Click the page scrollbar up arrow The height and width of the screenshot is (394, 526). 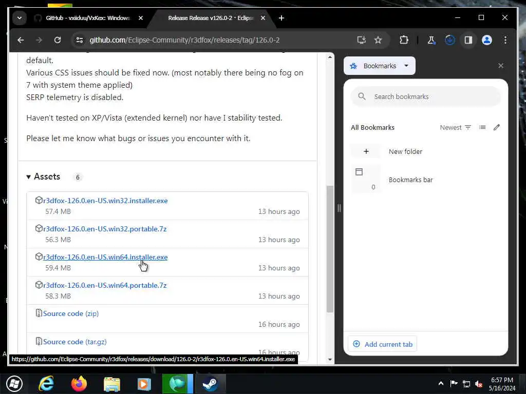tap(330, 57)
